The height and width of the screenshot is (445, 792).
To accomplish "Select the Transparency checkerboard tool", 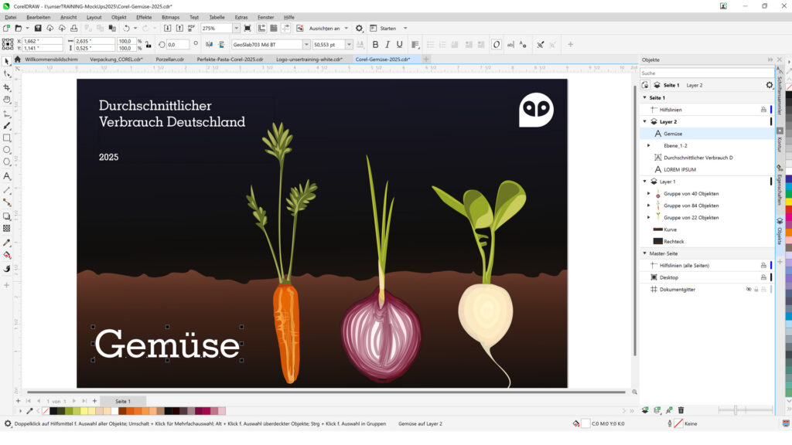I will (x=6, y=229).
